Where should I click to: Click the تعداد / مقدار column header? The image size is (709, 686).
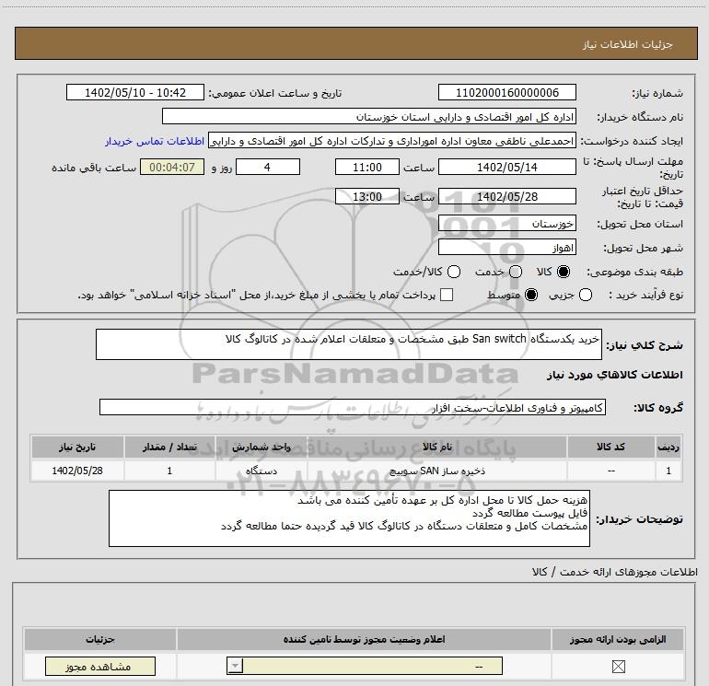pos(169,447)
